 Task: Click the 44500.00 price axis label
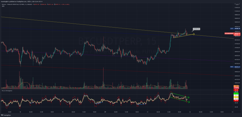(x=237, y=76)
